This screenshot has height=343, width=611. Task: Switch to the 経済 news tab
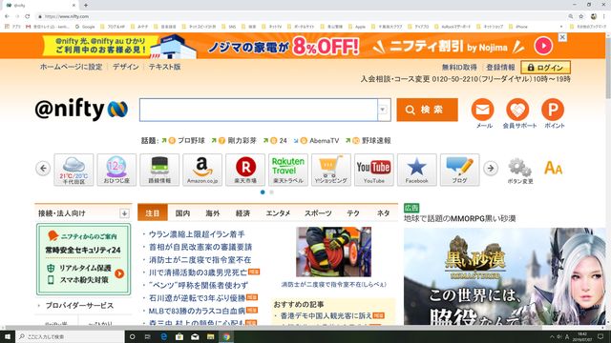tap(242, 212)
